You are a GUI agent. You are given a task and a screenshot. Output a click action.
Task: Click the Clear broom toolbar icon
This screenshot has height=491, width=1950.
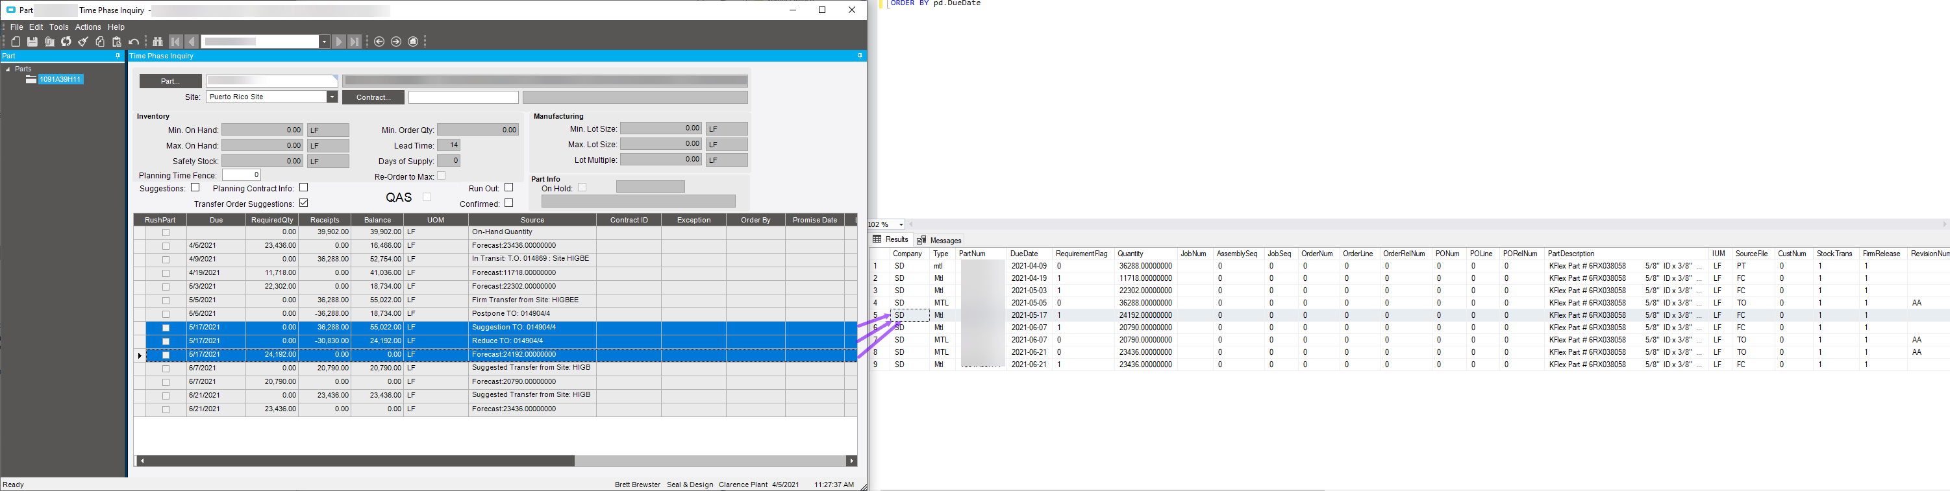[83, 42]
